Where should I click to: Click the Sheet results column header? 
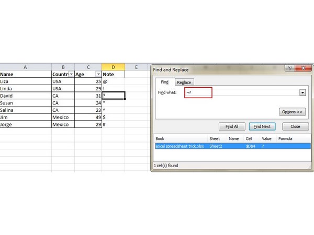tap(217, 139)
